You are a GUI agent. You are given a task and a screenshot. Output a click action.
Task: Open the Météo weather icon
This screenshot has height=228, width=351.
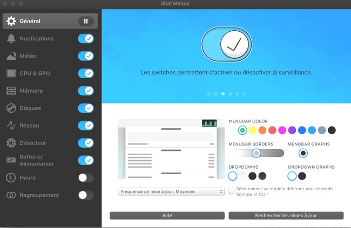(11, 56)
